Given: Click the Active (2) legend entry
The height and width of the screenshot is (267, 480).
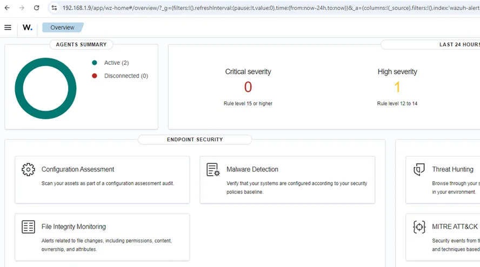Looking at the screenshot, I should (116, 63).
